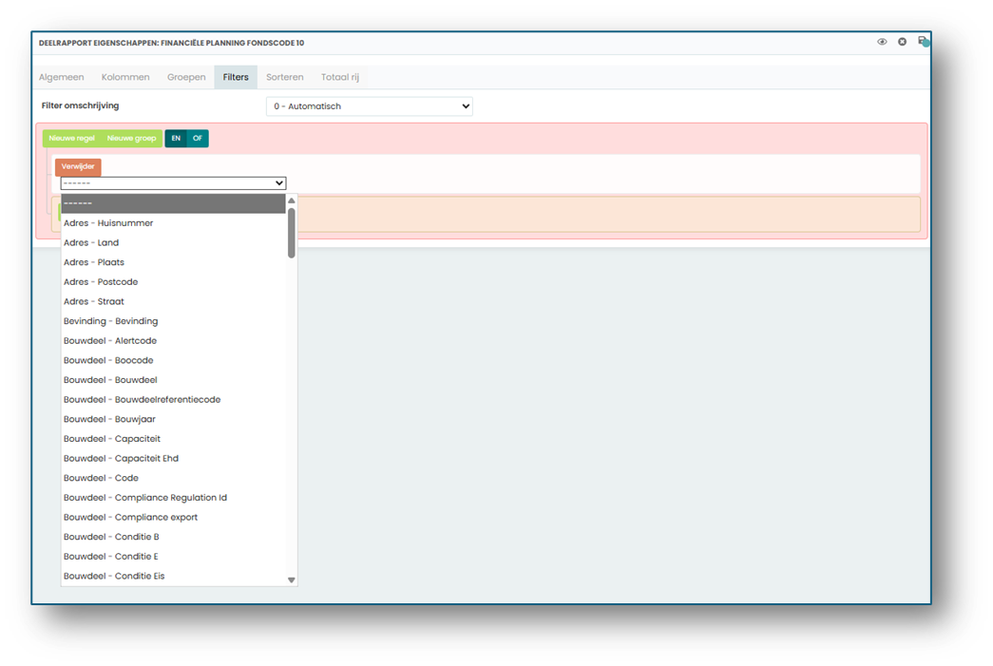993x666 pixels.
Task: Select the Sorteren tab
Action: click(x=284, y=77)
